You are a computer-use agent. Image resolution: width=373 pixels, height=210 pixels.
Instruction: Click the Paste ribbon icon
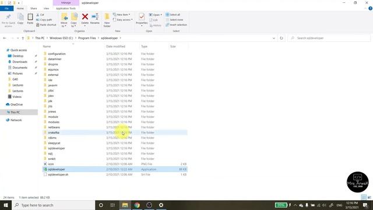(x=30, y=19)
